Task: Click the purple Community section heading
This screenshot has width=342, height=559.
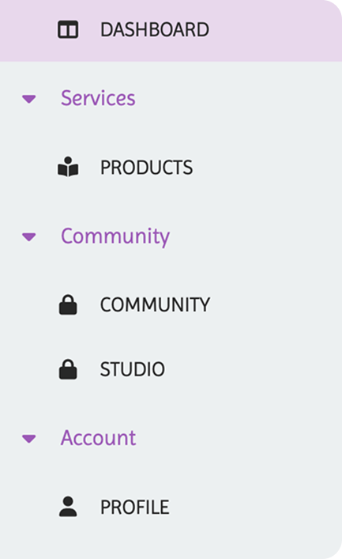Action: pyautogui.click(x=115, y=236)
